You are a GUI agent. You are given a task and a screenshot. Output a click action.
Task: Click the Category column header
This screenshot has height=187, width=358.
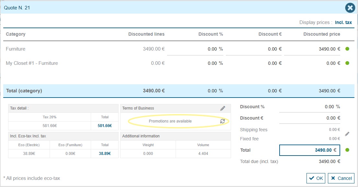pyautogui.click(x=16, y=34)
